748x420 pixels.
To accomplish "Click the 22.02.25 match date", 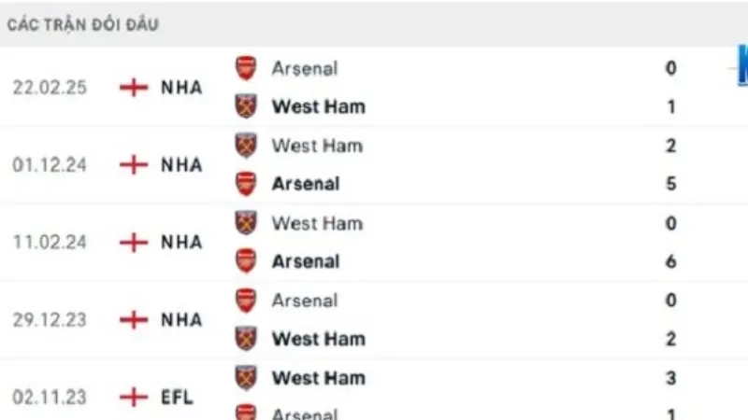I will [50, 88].
